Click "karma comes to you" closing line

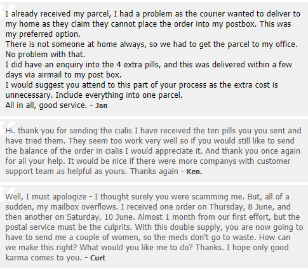pyautogui.click(x=44, y=258)
